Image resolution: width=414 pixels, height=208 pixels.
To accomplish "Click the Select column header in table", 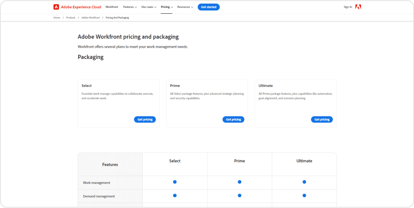I will point(175,161).
